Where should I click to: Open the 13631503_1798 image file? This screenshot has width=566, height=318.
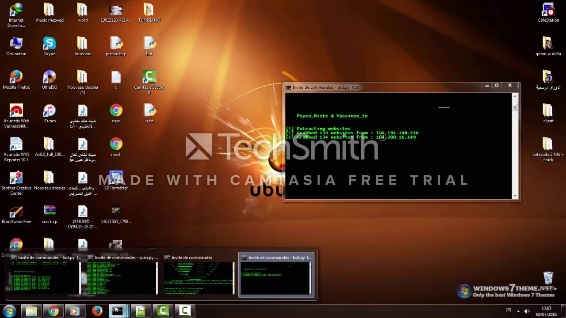click(116, 214)
